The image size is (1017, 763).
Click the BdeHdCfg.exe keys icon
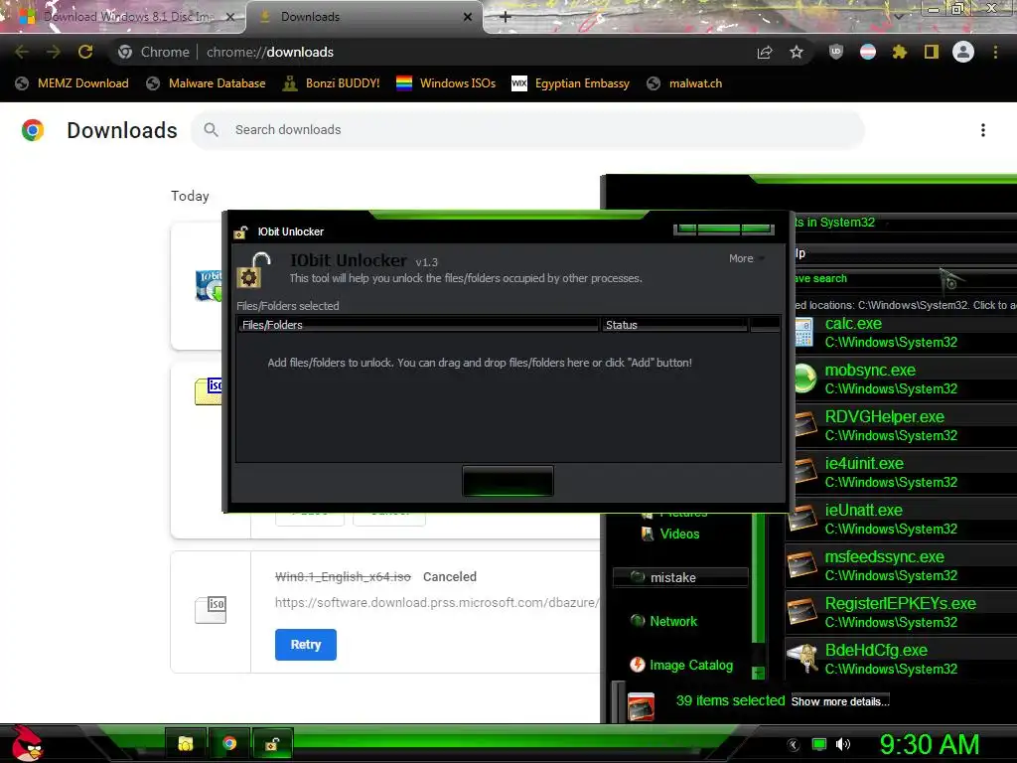[x=802, y=659]
